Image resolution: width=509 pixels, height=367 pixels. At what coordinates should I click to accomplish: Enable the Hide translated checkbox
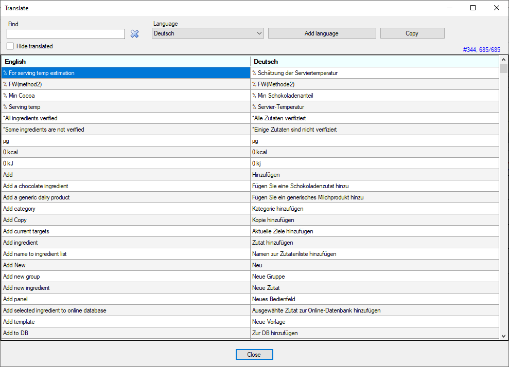pos(10,46)
